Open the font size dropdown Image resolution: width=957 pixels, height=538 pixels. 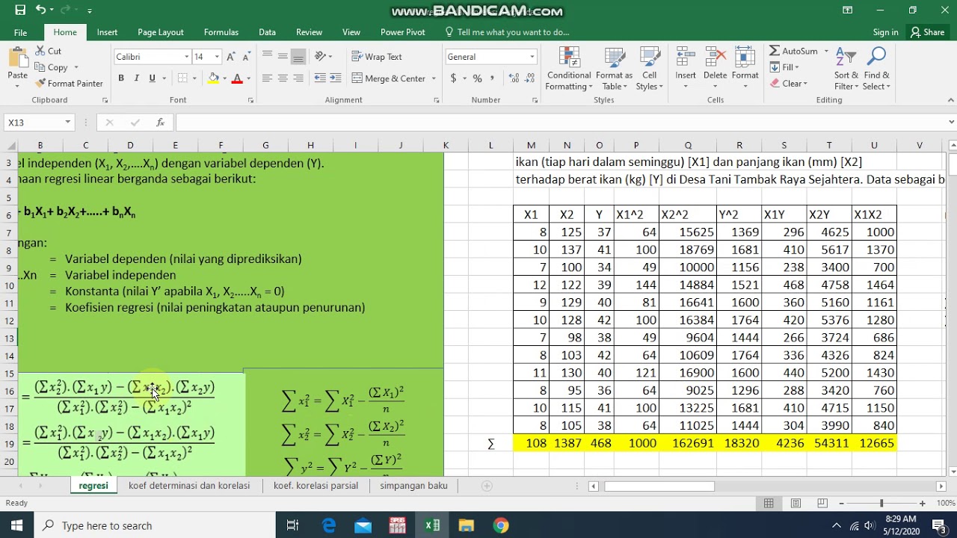217,57
